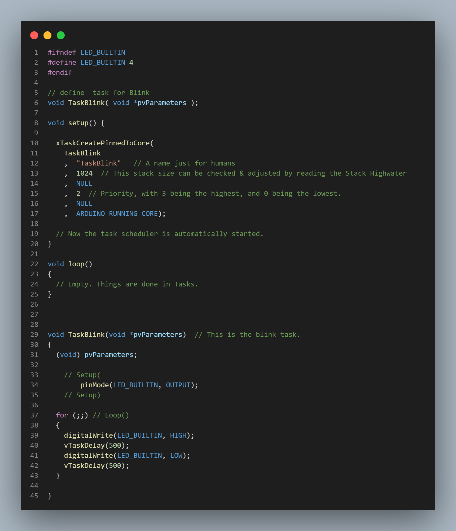Click the LOW constant in digitalWrite
Viewport: 456px width, 531px height.
pyautogui.click(x=176, y=456)
